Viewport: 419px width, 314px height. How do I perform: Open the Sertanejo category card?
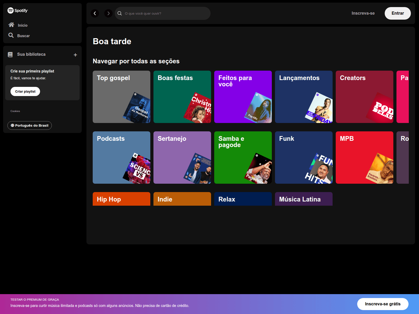click(182, 157)
